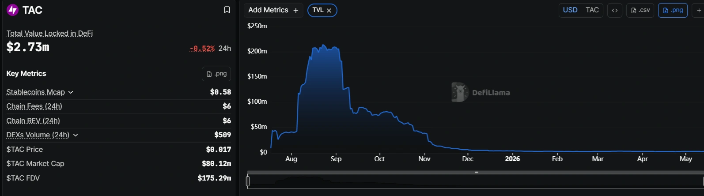The height and width of the screenshot is (196, 704).
Task: Expand the Stablecoins Mcap row
Action: 71,92
